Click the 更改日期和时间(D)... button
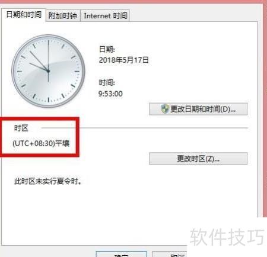Viewport: 267px width, 257px height. click(198, 109)
